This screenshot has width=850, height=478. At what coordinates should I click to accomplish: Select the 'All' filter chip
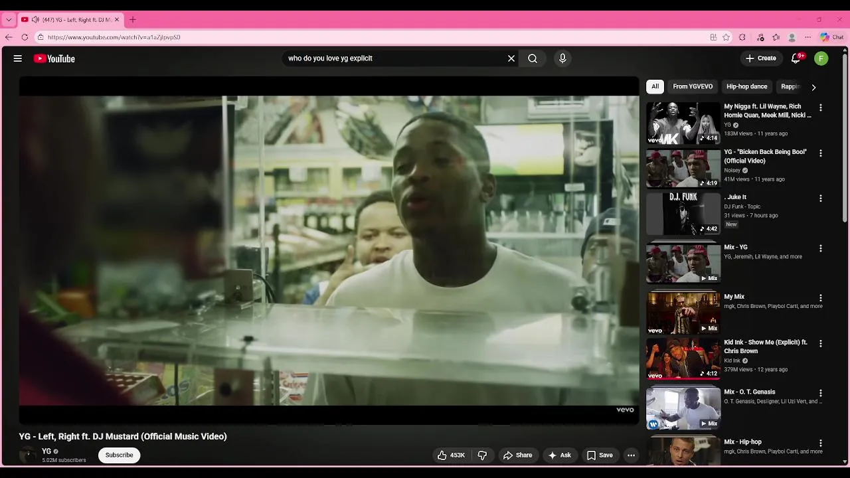pos(655,86)
